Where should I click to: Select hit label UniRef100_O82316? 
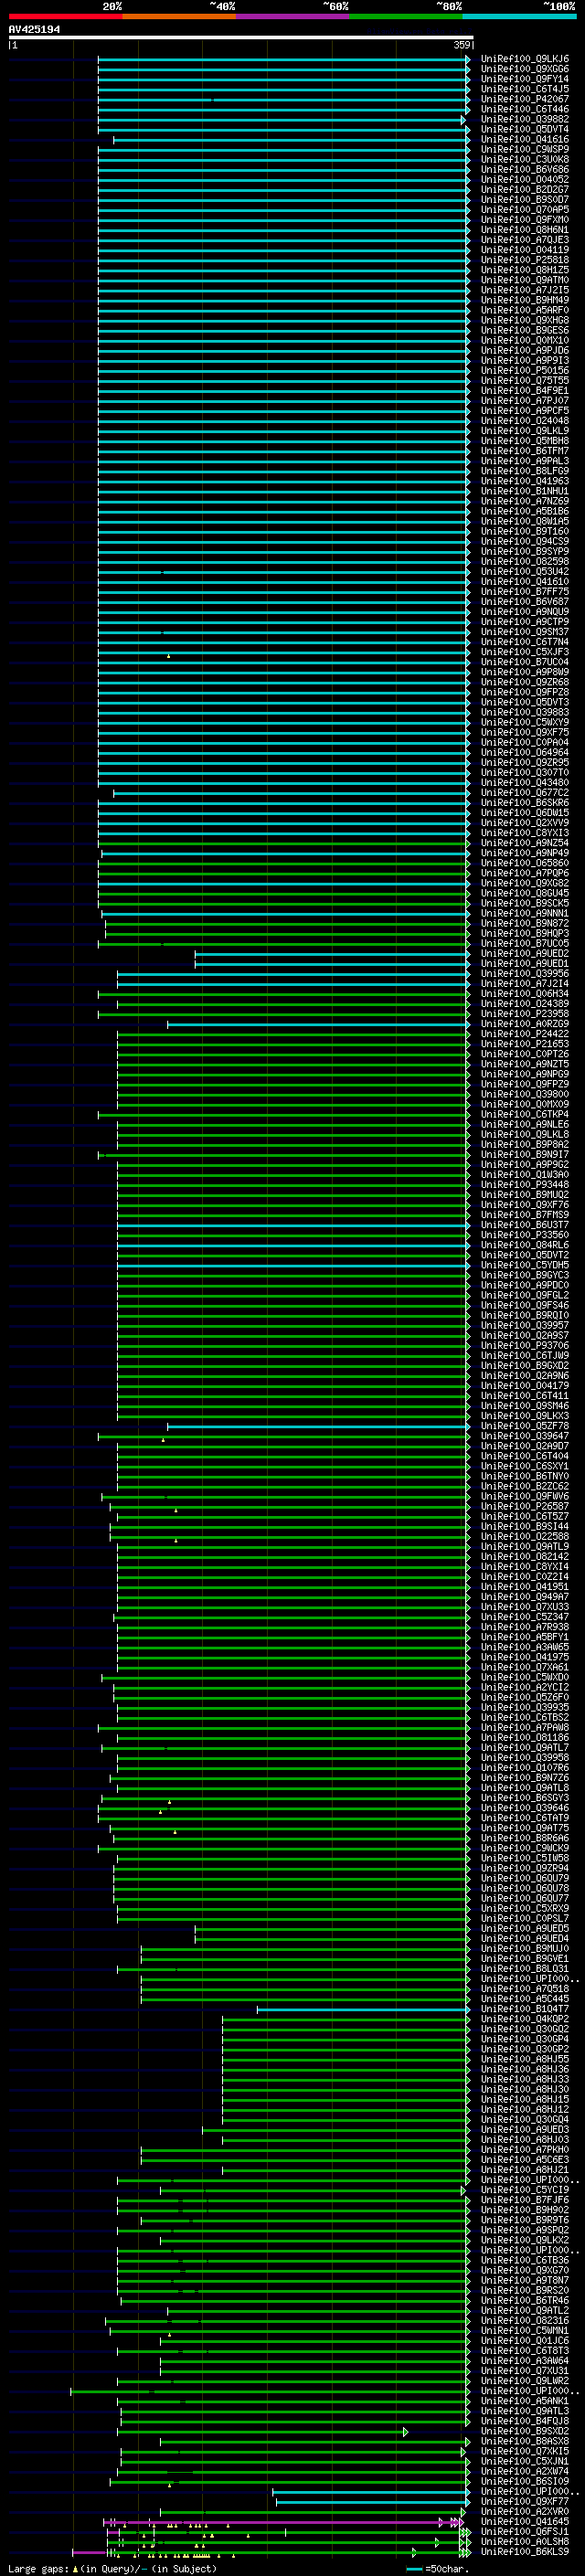pos(525,2320)
